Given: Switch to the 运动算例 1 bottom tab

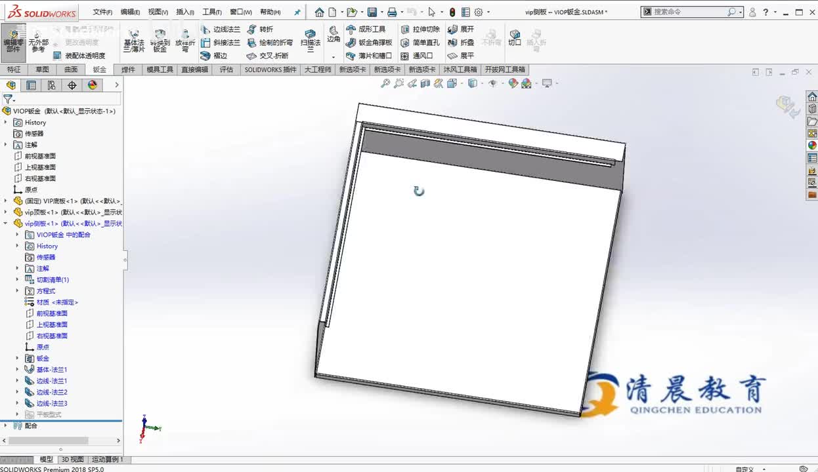Looking at the screenshot, I should pos(107,460).
